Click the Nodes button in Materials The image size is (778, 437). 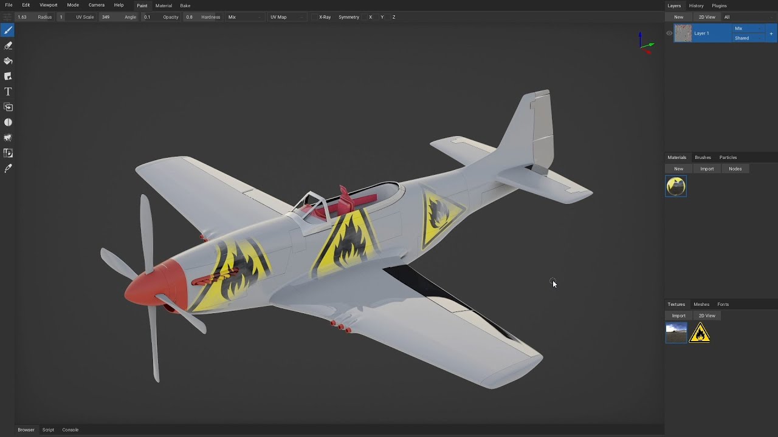[735, 169]
